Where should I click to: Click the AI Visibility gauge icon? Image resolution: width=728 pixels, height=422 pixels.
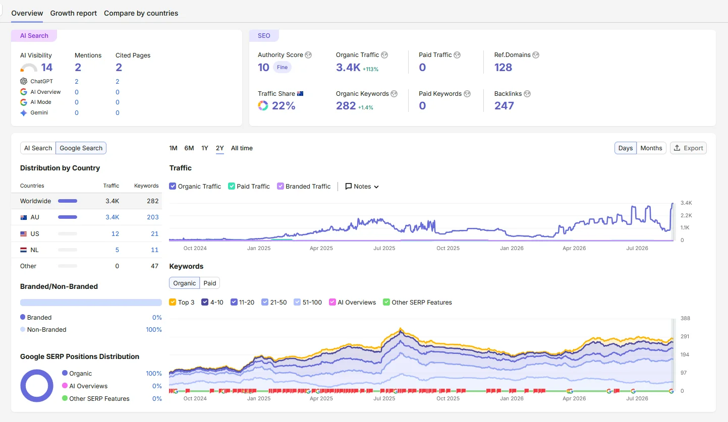[29, 68]
